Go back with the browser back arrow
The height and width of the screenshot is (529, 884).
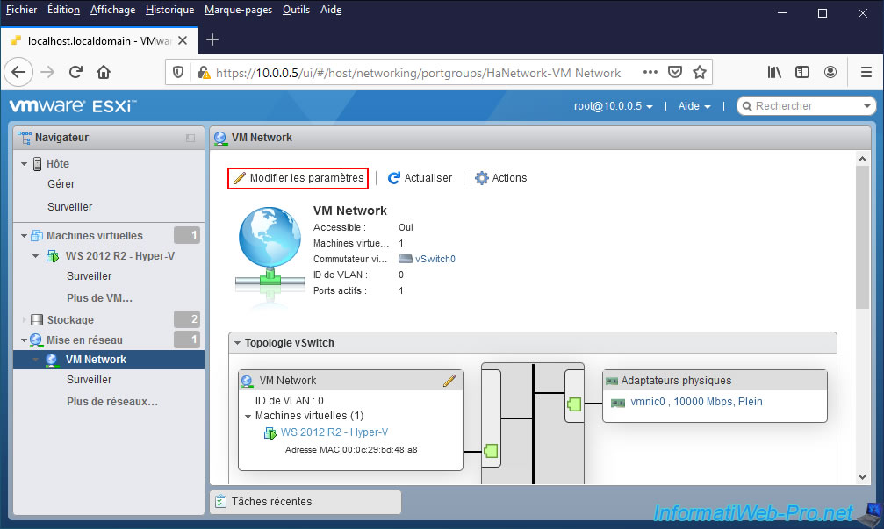[18, 72]
